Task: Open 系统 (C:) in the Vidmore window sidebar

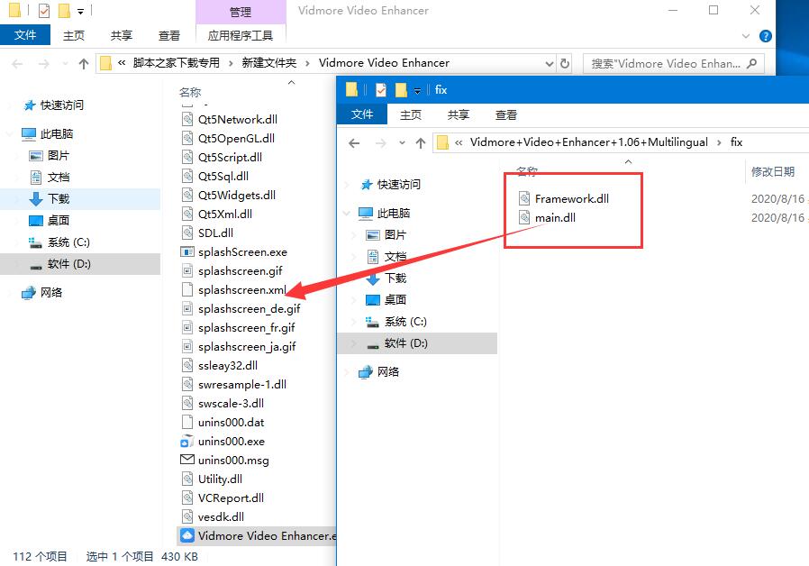Action: (68, 242)
